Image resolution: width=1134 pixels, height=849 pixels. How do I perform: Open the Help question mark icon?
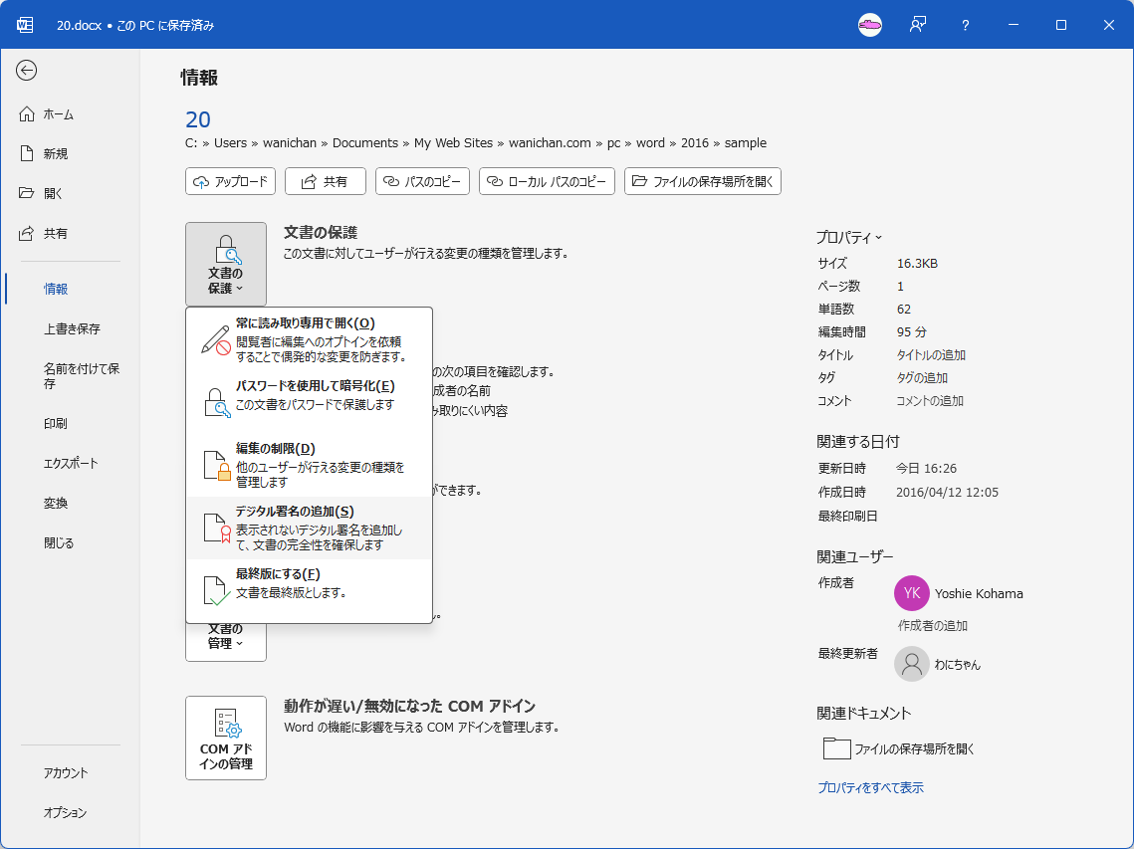click(x=964, y=25)
